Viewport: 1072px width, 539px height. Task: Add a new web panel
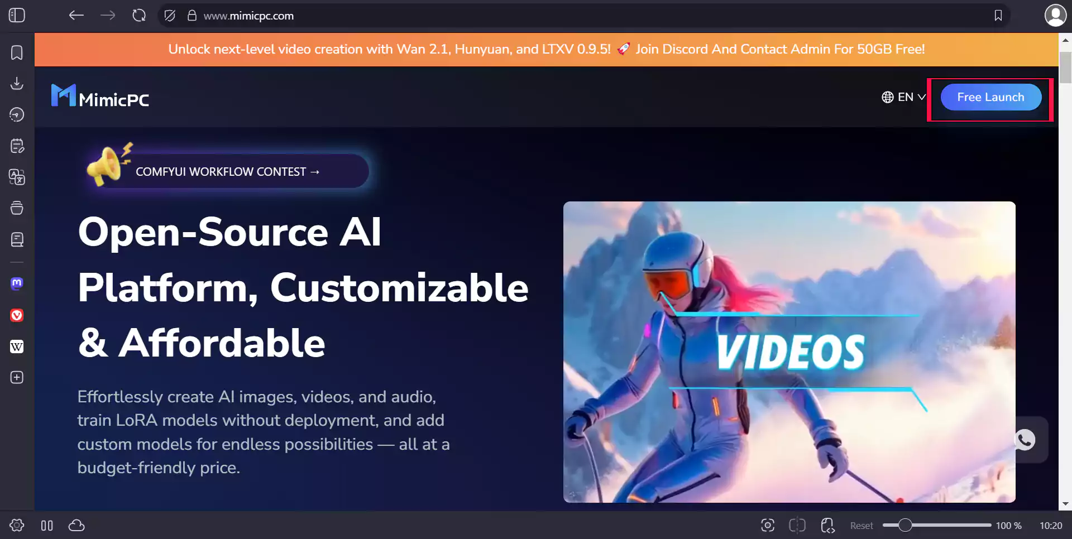(x=17, y=378)
